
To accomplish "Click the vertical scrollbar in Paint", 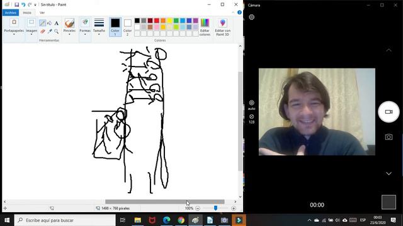I will point(241,121).
